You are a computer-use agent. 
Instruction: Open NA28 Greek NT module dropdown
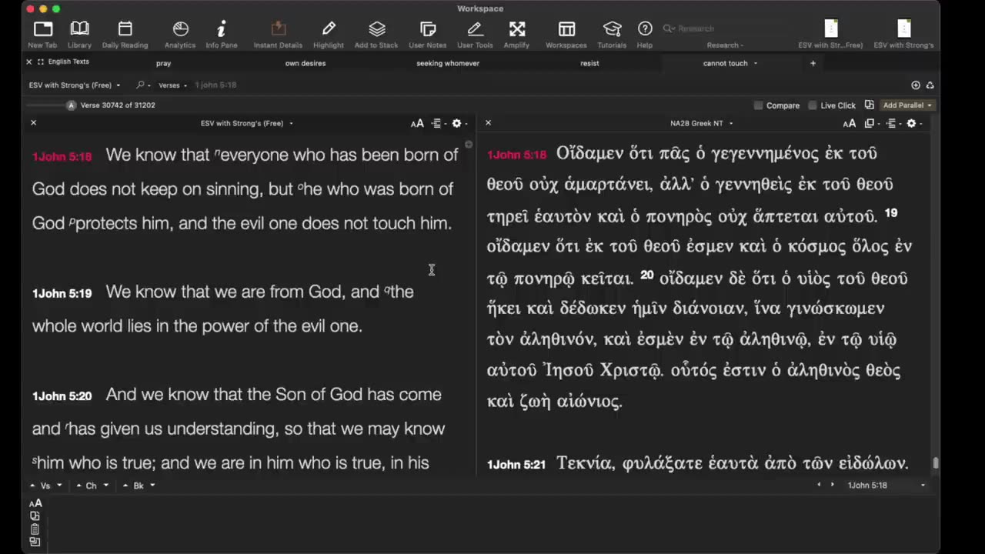[701, 123]
